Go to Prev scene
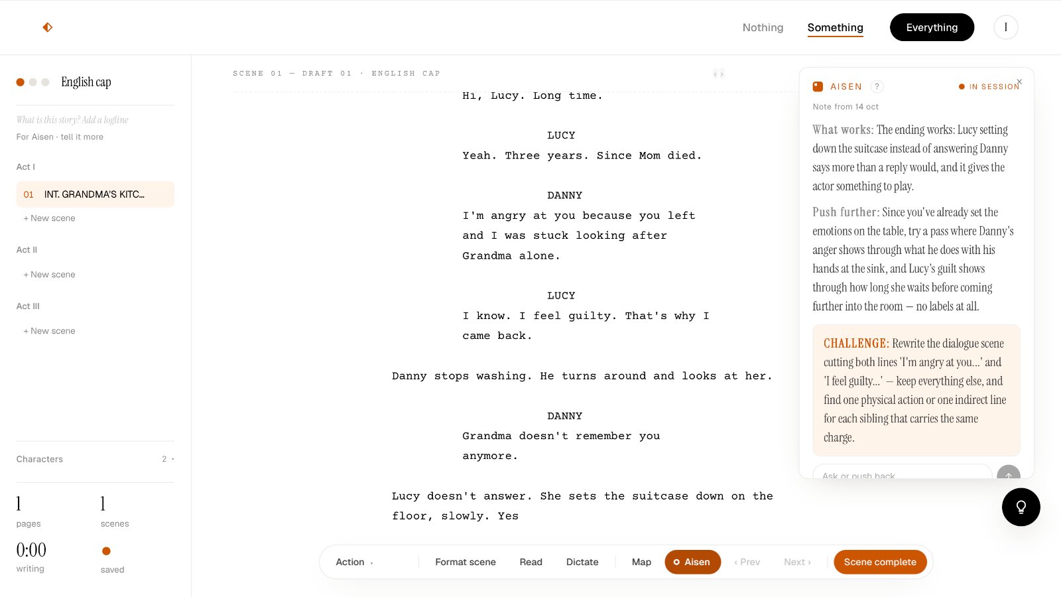The image size is (1061, 597). (747, 562)
